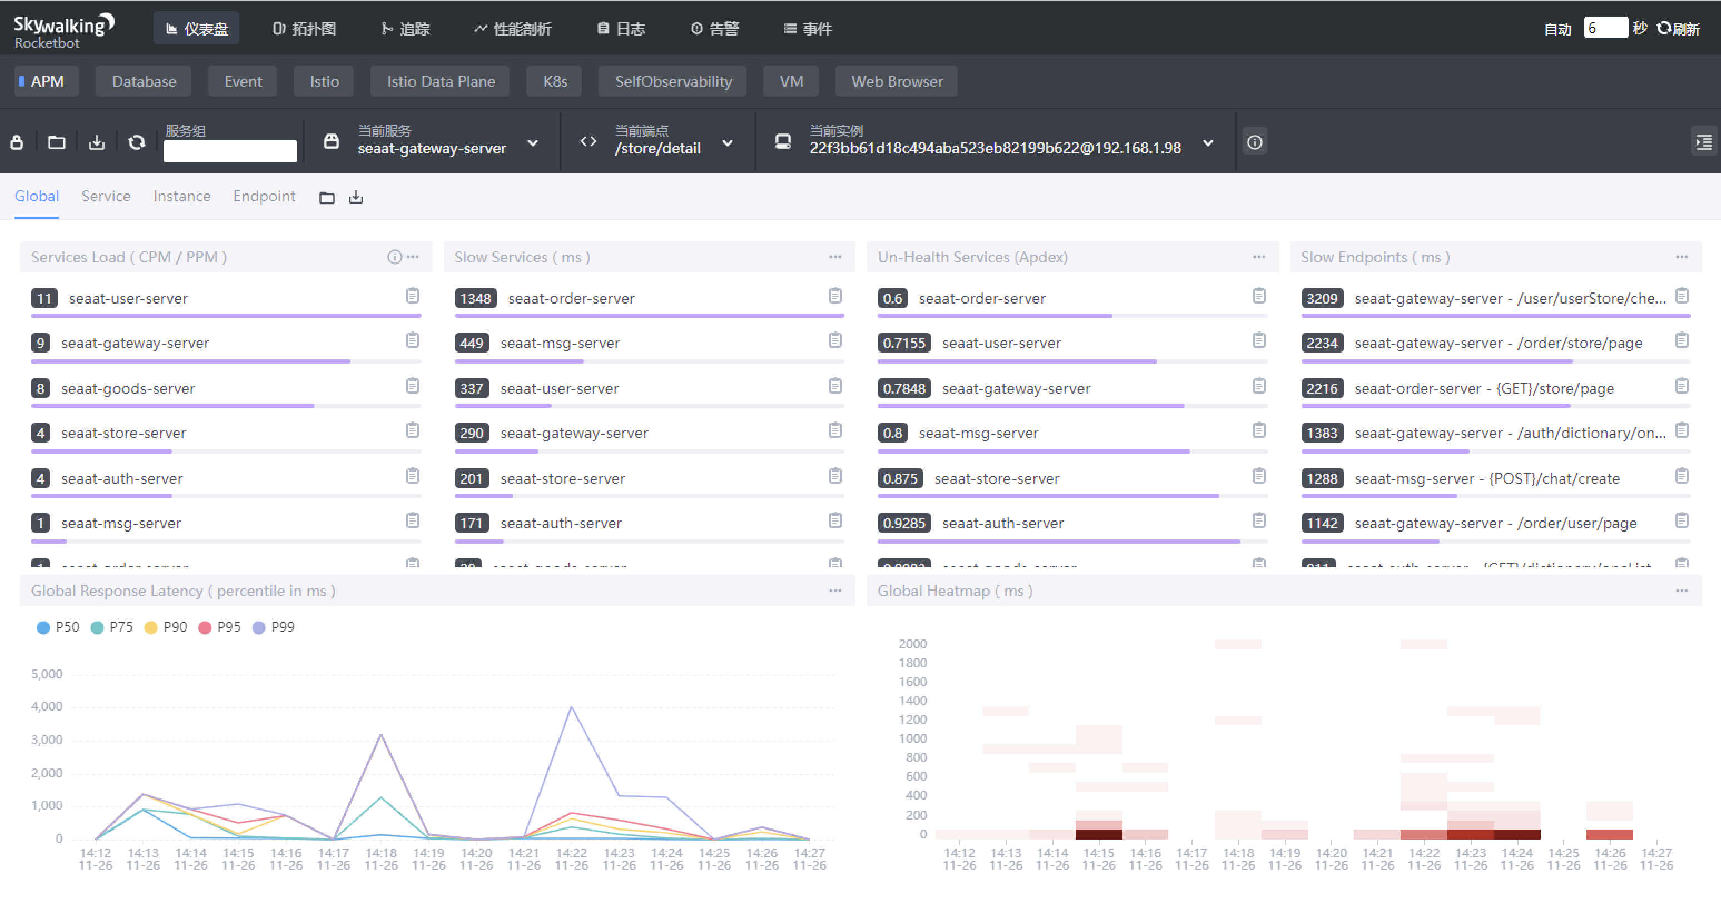Open the 日志 log menu

coord(621,29)
